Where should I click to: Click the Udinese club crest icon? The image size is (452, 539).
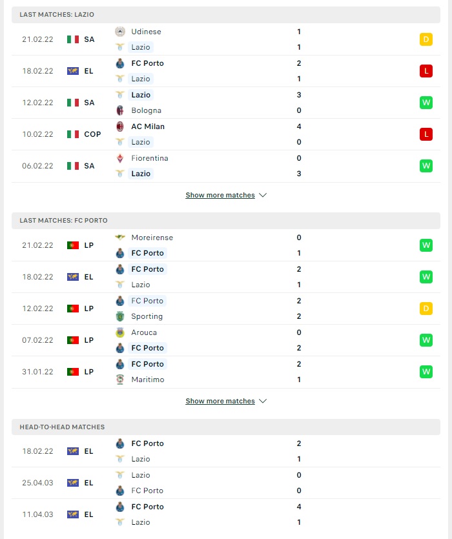pyautogui.click(x=119, y=32)
